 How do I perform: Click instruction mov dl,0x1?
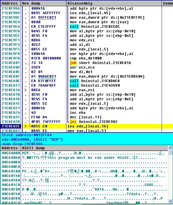pyautogui.click(x=81, y=72)
